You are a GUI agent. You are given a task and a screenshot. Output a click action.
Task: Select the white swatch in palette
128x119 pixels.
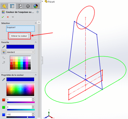coord(29,58)
